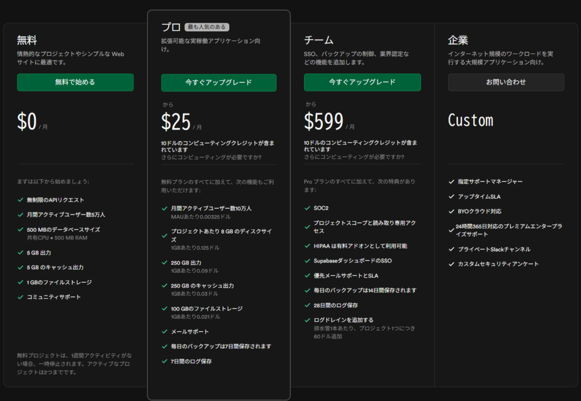The image size is (581, 401).
Task: Click ログドレインを追加する feature item
Action: coord(343,320)
